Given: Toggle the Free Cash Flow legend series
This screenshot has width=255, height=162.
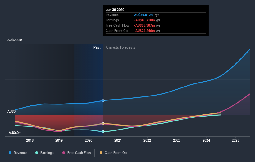Looking at the screenshot, I should click(77, 153).
